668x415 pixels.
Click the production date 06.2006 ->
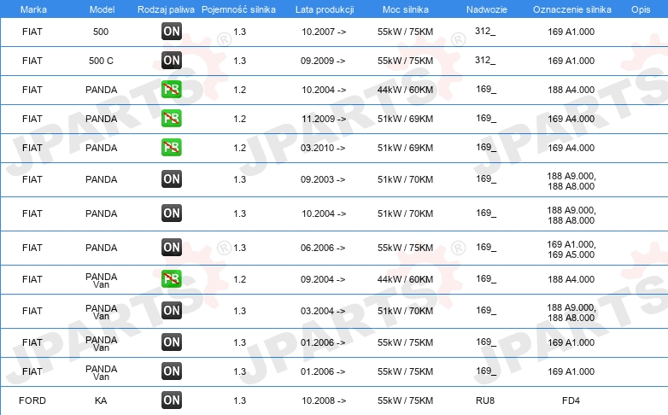coord(323,248)
